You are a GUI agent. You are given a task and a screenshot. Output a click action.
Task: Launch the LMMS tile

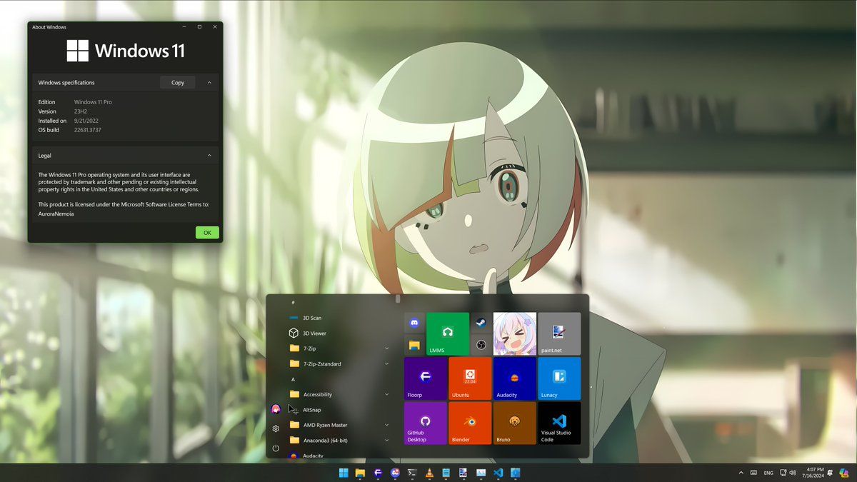[x=448, y=334]
